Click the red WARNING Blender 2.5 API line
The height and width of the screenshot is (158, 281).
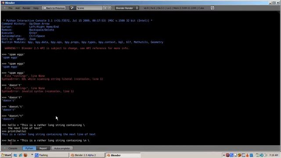pos(67,48)
